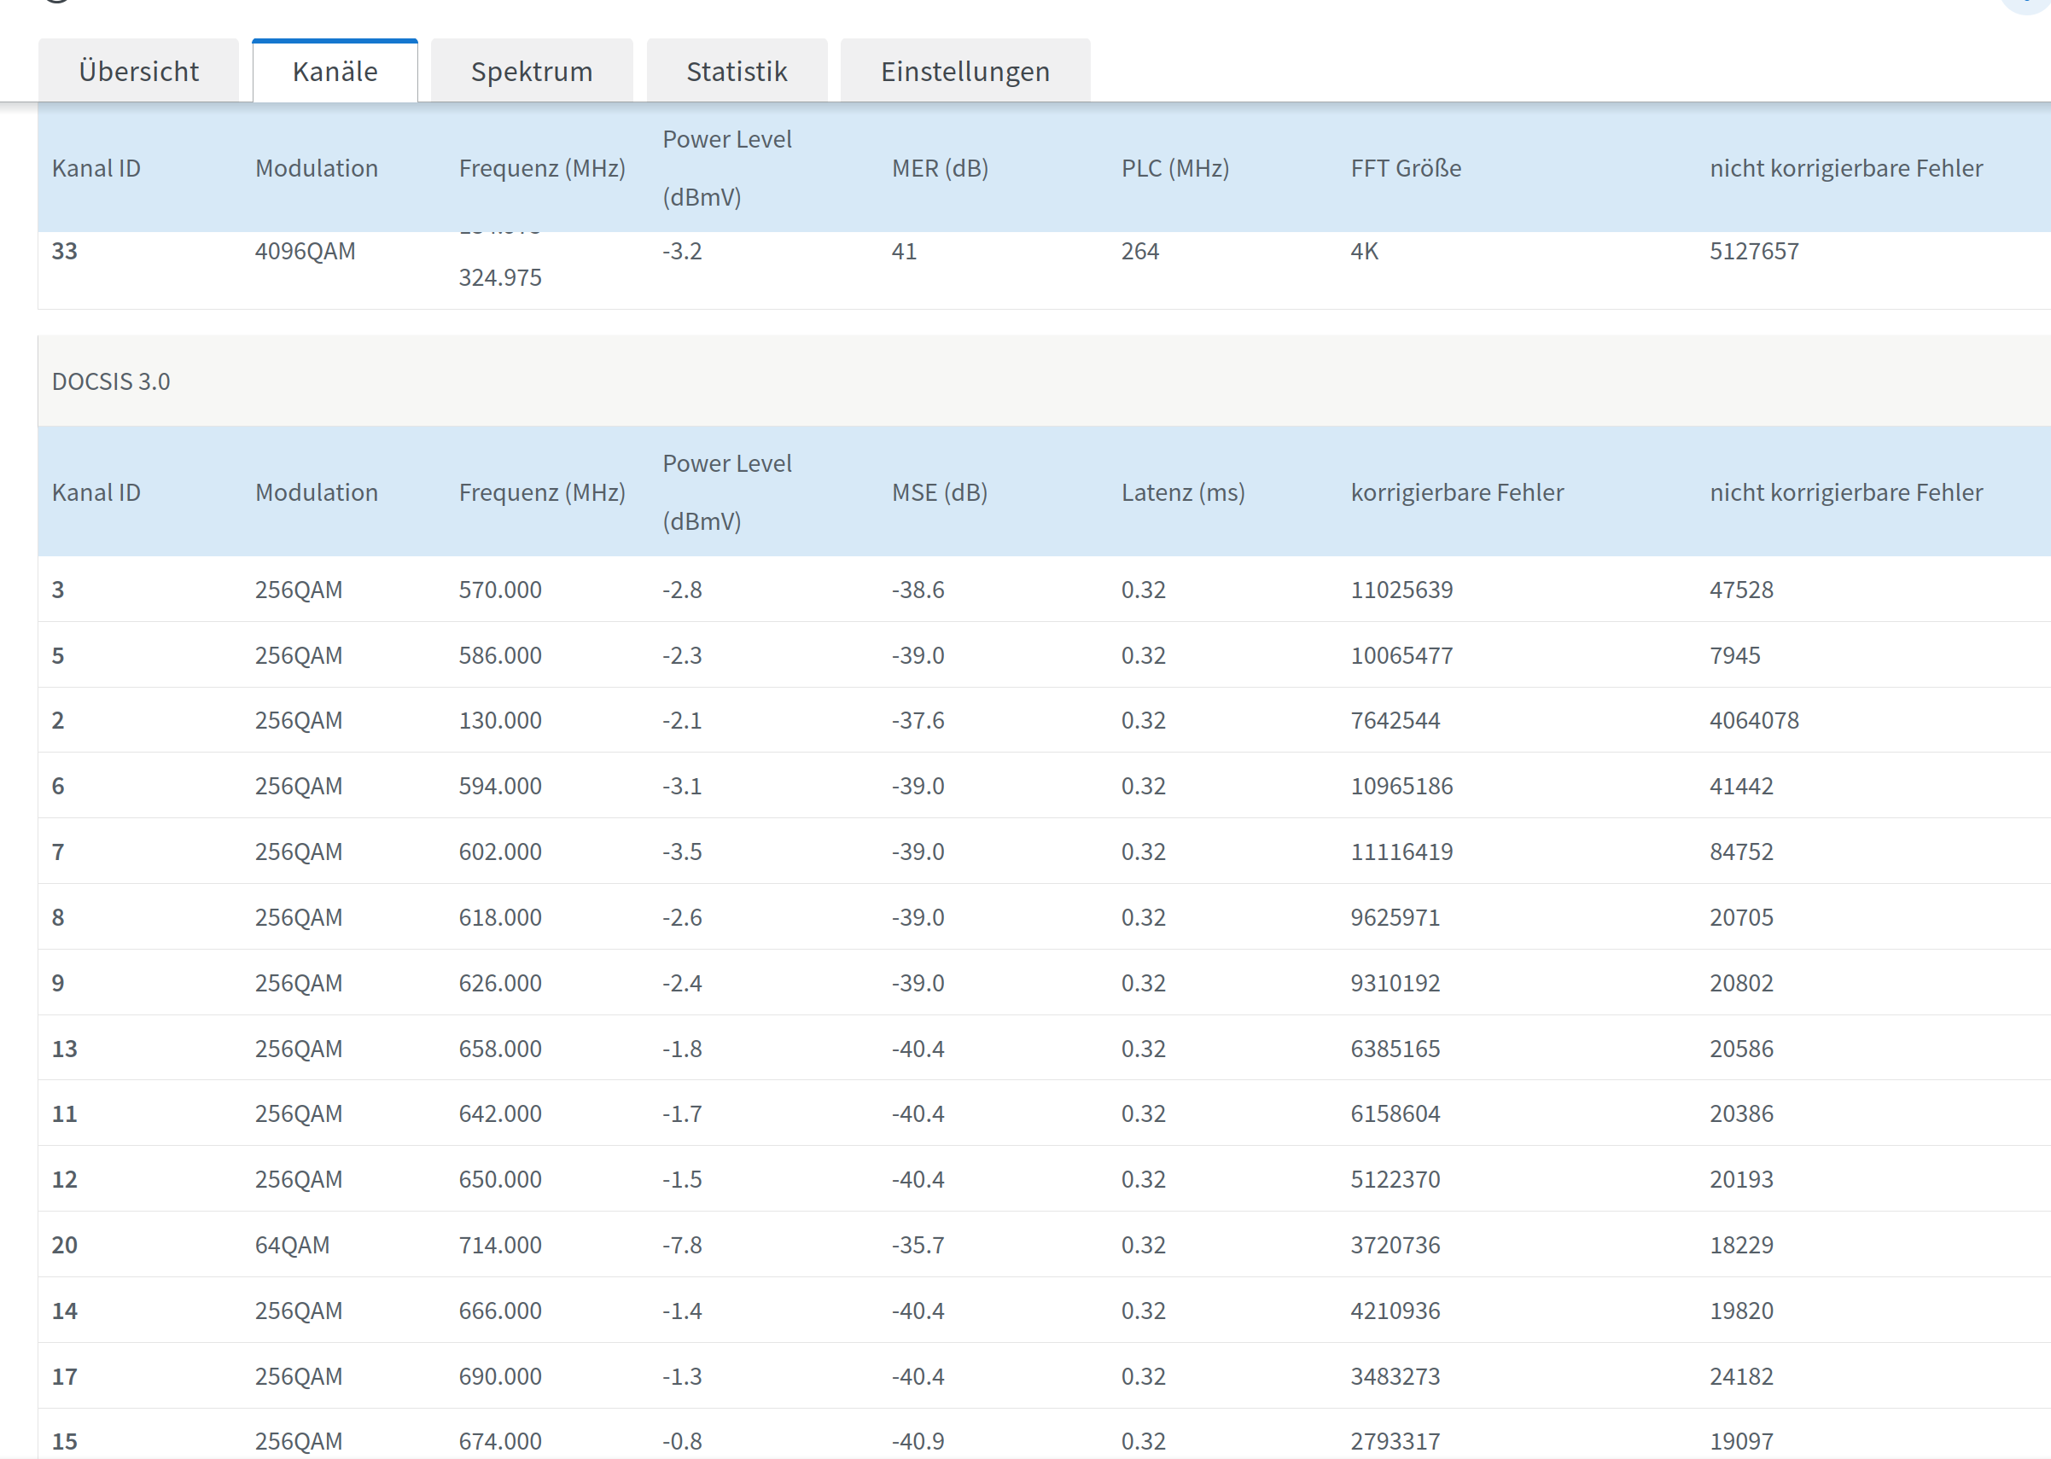The height and width of the screenshot is (1459, 2051).
Task: Click correctable errors value 11116419
Action: (x=1401, y=852)
